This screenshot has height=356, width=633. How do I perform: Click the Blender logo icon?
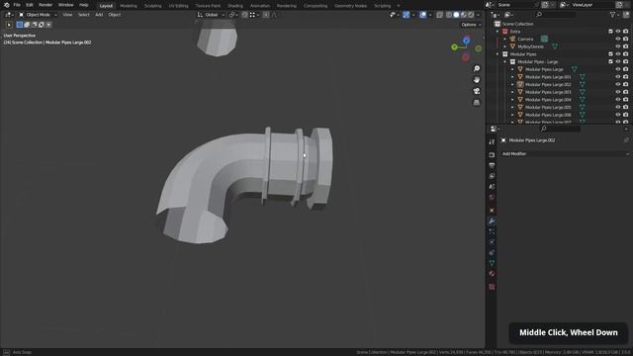click(7, 5)
